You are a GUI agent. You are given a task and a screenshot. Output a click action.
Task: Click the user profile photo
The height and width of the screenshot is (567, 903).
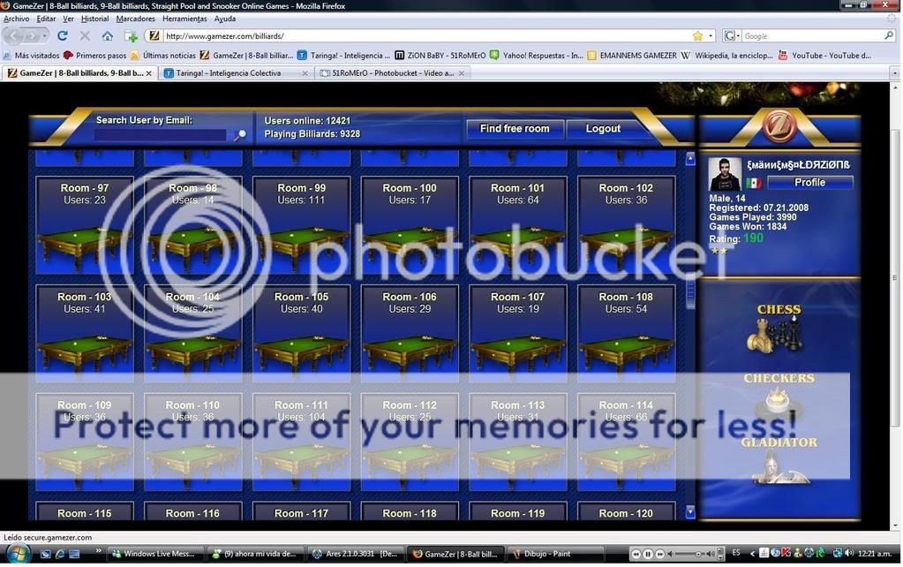(x=725, y=173)
